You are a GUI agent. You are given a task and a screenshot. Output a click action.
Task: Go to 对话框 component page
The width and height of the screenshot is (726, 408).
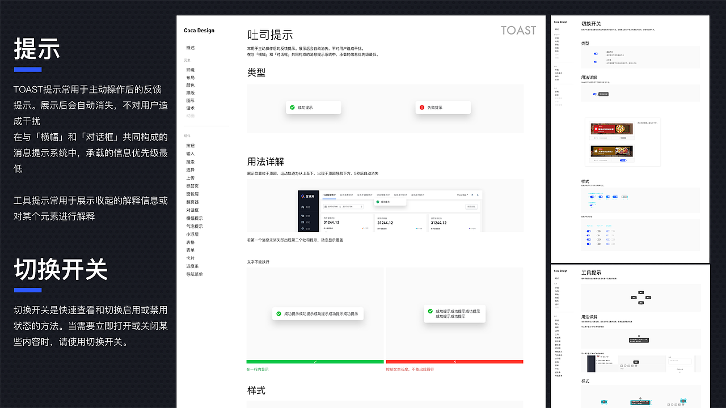(192, 210)
